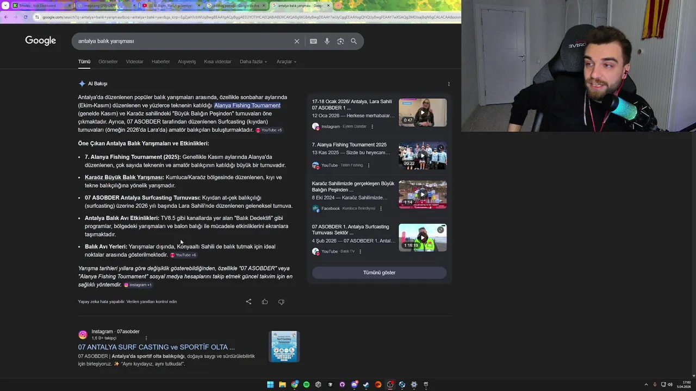Switch to the Kısa videolar tab
This screenshot has width=696, height=391.
217,61
